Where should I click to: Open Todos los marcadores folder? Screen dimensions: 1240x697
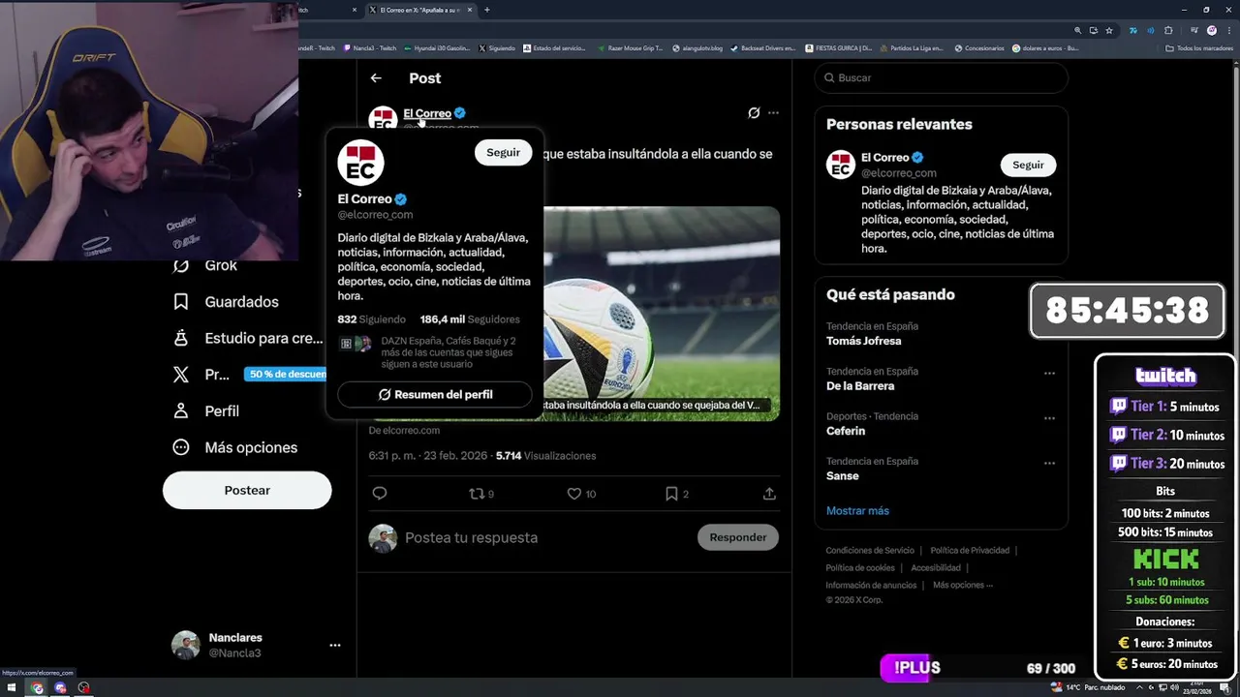(1199, 47)
